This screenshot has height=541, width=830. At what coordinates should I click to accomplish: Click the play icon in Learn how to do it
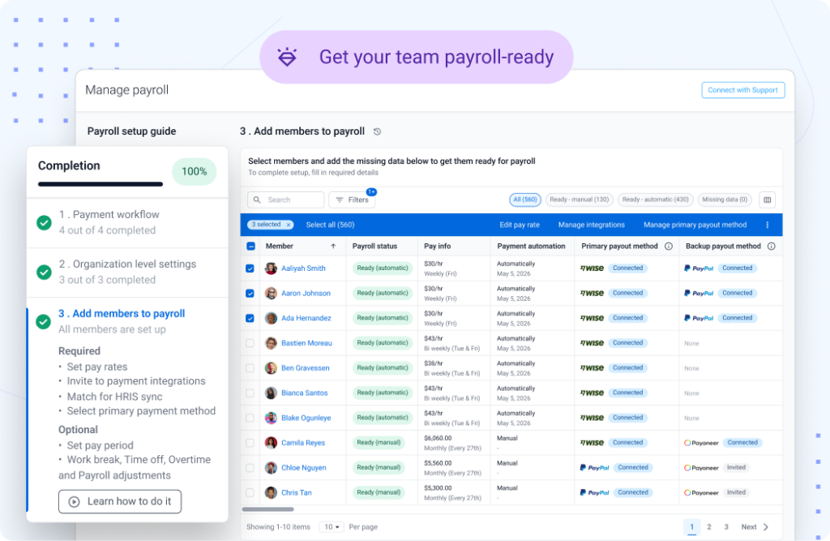pos(74,501)
